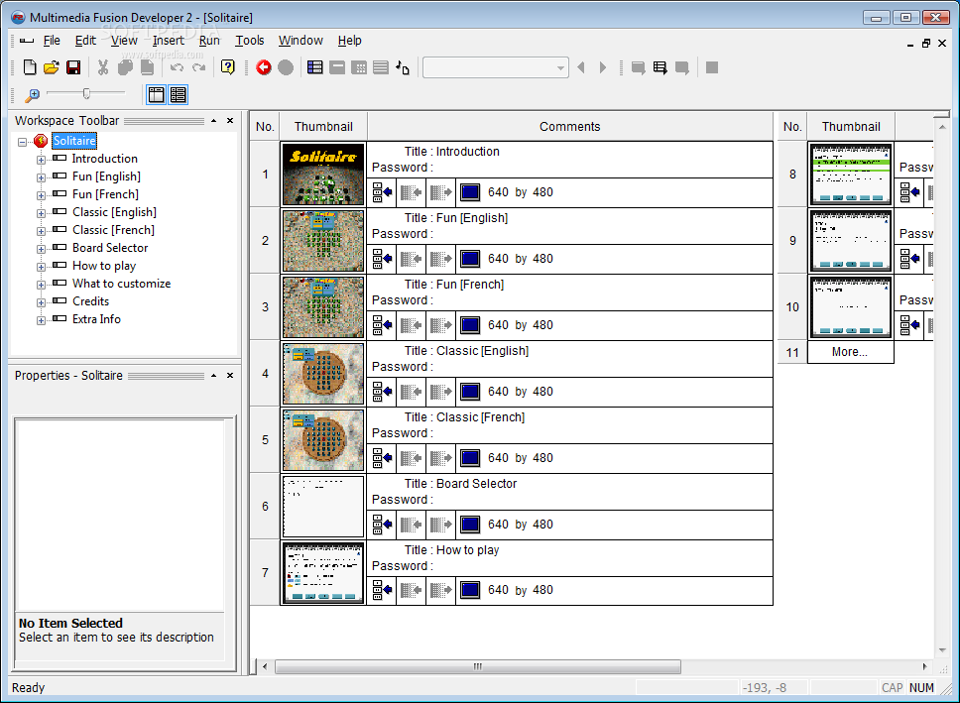Open the Event editor grid icon
This screenshot has width=960, height=703.
click(x=359, y=67)
